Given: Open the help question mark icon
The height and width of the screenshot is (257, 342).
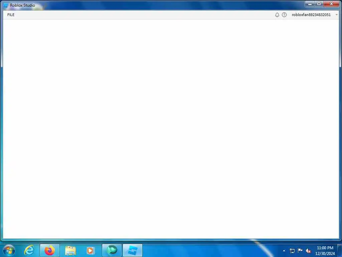Looking at the screenshot, I should (x=284, y=15).
